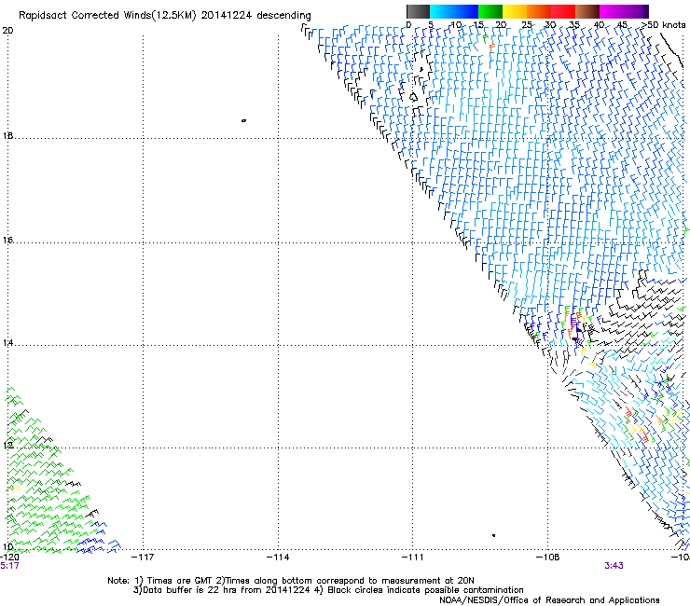690x606 pixels.
Task: Click the longitude label '-117'
Action: point(143,558)
